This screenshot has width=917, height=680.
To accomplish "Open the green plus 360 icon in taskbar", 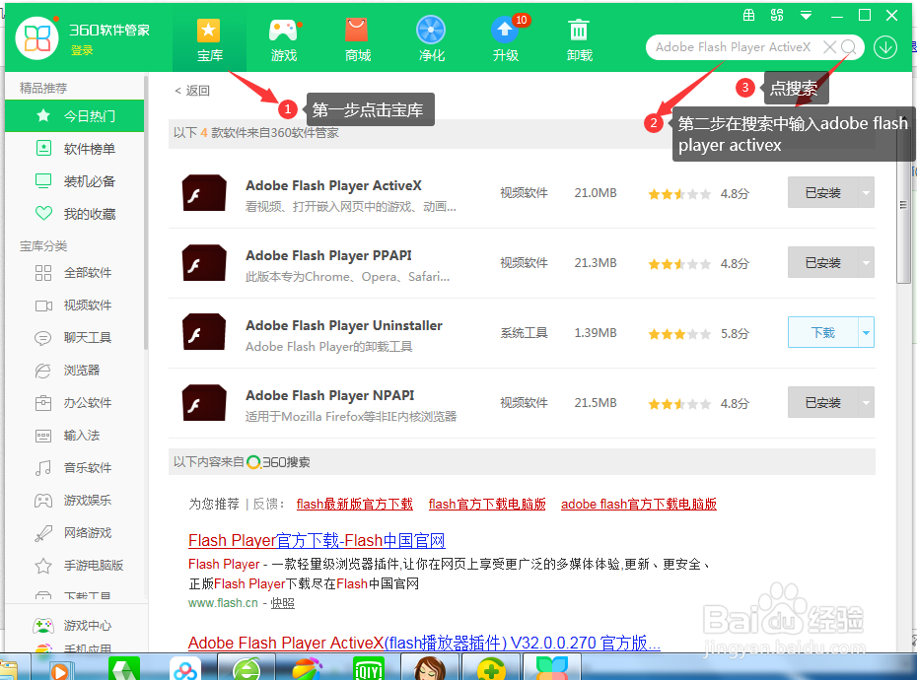I will 491,669.
